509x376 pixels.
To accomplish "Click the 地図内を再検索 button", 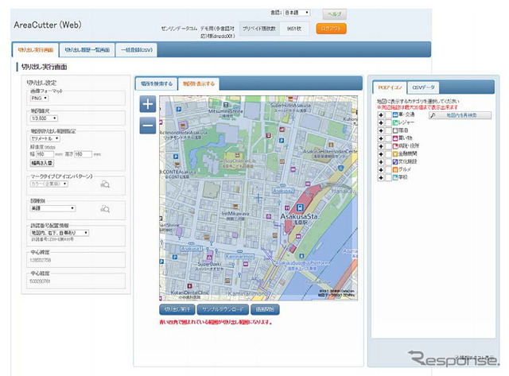I will click(460, 115).
